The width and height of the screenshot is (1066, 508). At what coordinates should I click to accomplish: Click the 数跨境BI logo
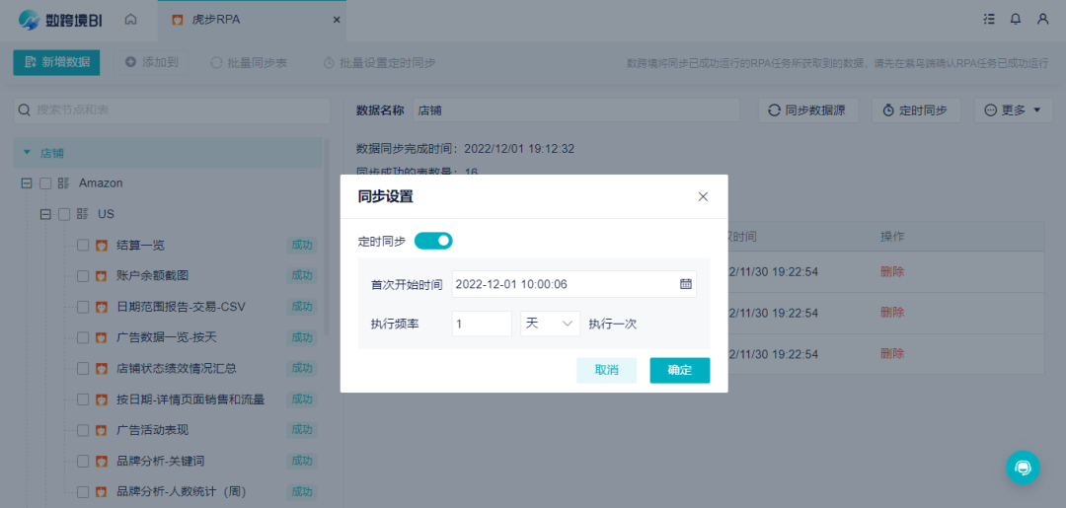[60, 20]
